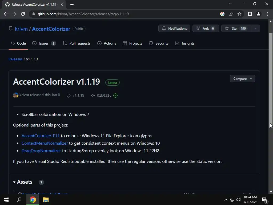Bookmark this page with star icon
Image resolution: width=273 pixels, height=205 pixels.
pyautogui.click(x=239, y=14)
